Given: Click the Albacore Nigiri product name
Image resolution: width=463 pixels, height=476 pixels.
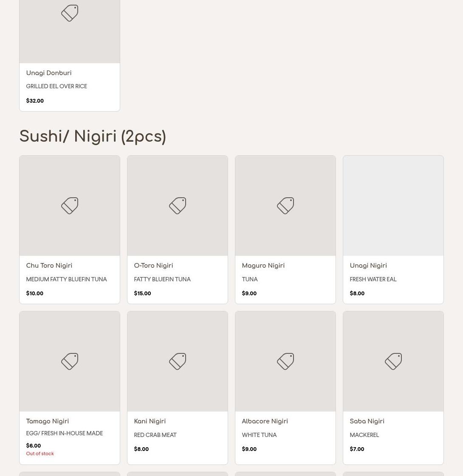Looking at the screenshot, I should tap(265, 421).
